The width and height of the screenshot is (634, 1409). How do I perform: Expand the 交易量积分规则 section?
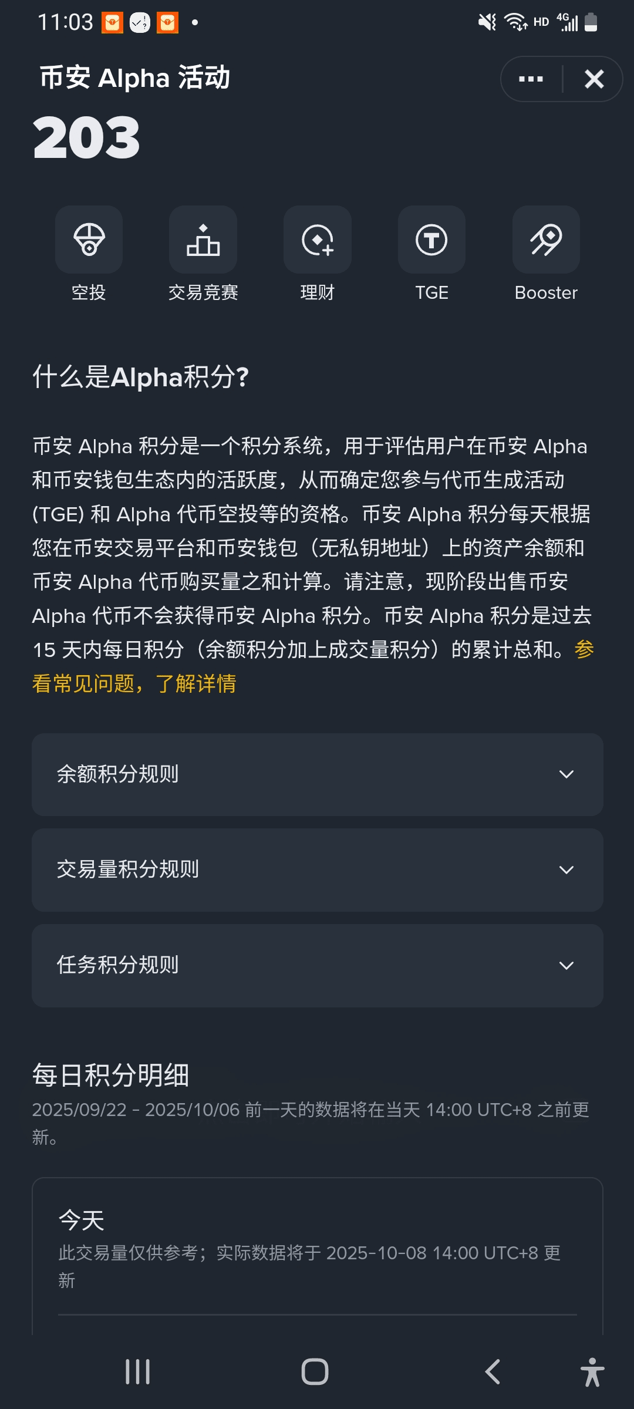tap(318, 870)
